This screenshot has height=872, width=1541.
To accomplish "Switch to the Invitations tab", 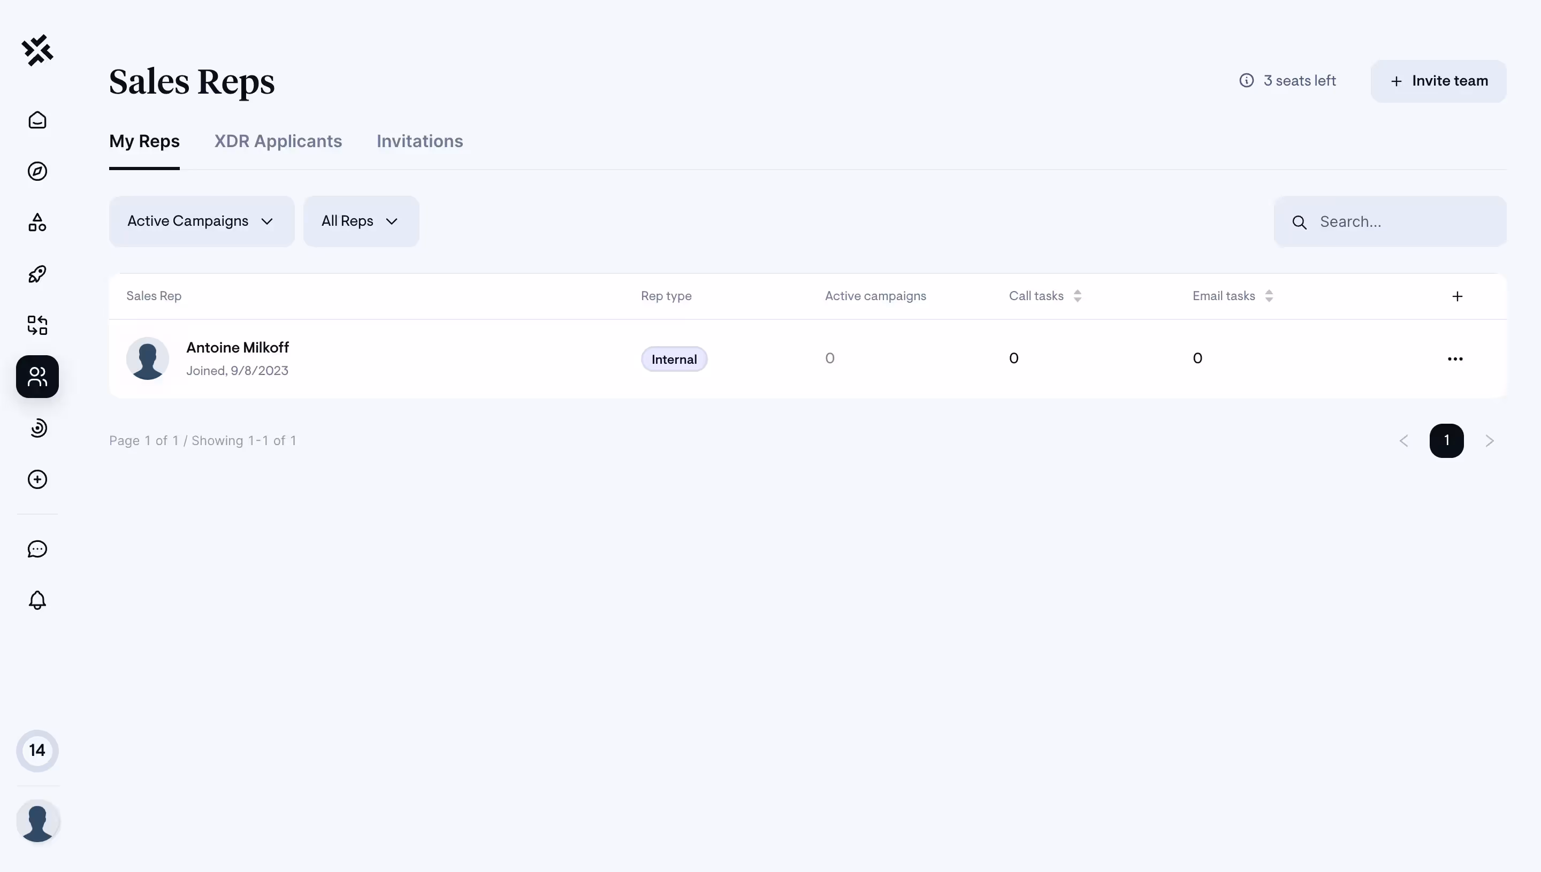I will coord(419,141).
